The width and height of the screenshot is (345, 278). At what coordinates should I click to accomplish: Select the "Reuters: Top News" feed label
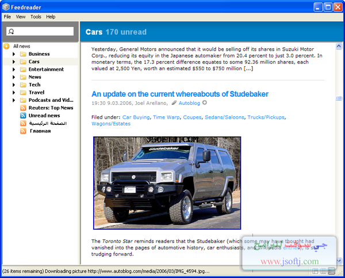click(51, 108)
